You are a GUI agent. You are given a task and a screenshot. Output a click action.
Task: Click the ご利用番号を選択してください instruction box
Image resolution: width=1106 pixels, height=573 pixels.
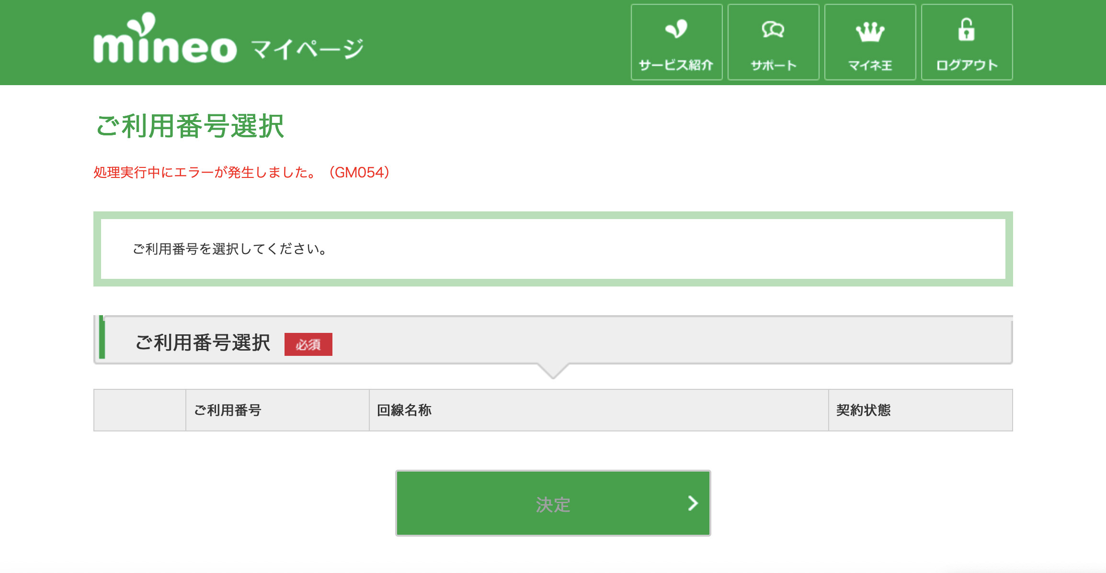tap(553, 249)
